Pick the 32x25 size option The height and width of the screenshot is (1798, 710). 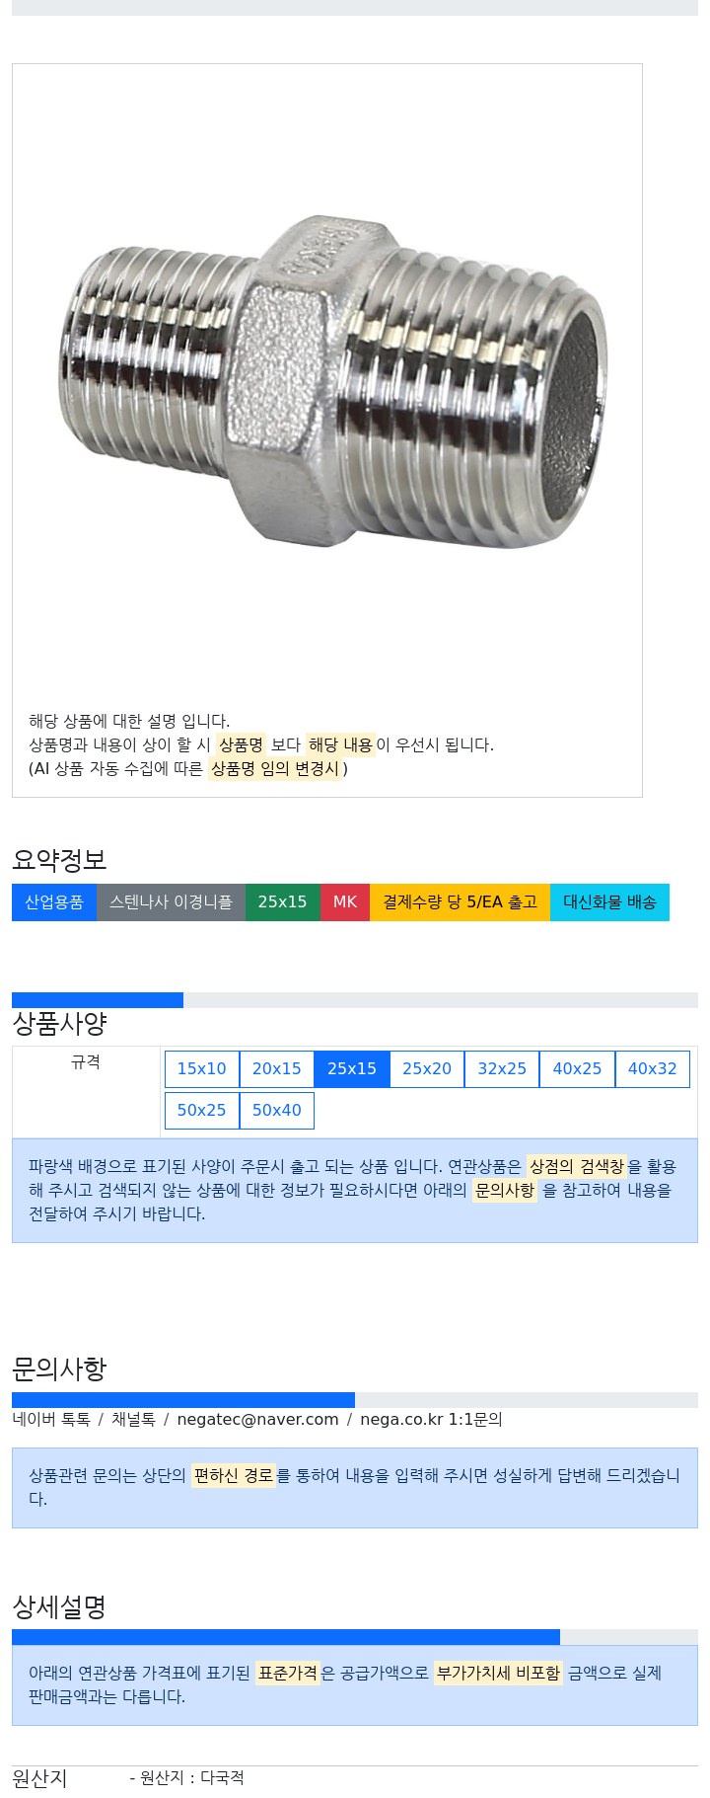point(502,1069)
